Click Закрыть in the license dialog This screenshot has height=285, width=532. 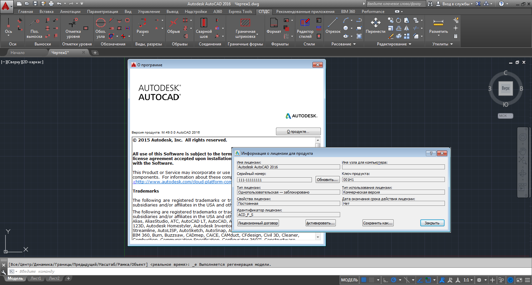click(x=432, y=223)
